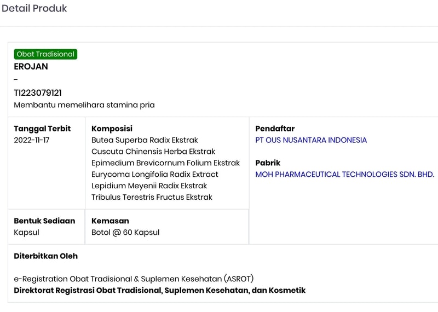Click Cuscuta Chinensis Herba Ekstrak ingredient
The image size is (438, 312).
153,152
